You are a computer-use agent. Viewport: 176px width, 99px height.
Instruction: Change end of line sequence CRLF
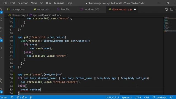pyautogui.click(x=147, y=97)
